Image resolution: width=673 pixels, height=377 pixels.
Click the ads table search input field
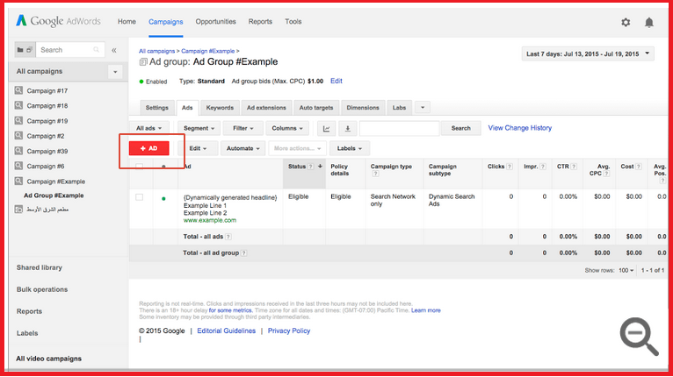[399, 128]
